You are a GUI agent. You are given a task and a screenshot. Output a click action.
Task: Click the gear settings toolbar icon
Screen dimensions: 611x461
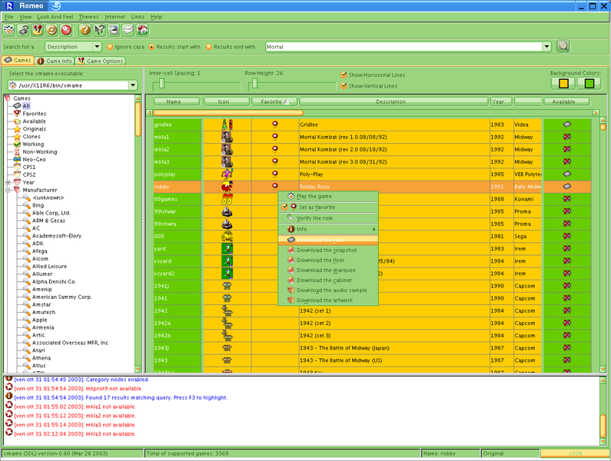point(9,30)
